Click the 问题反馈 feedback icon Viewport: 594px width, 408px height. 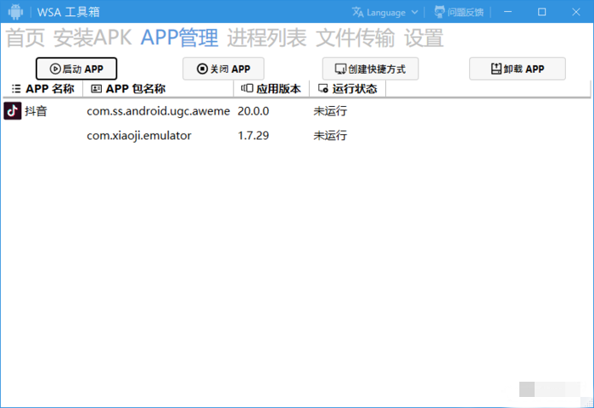pyautogui.click(x=440, y=12)
